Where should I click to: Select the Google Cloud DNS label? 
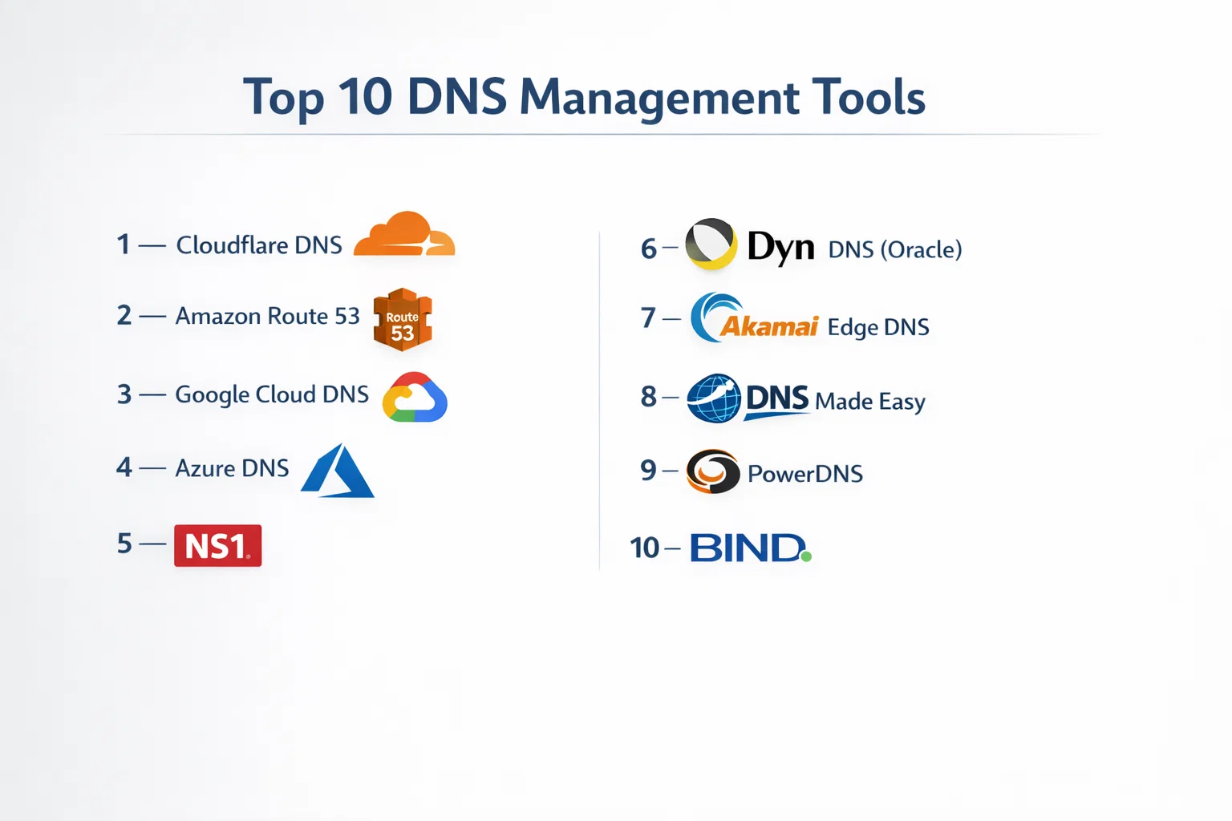[272, 394]
